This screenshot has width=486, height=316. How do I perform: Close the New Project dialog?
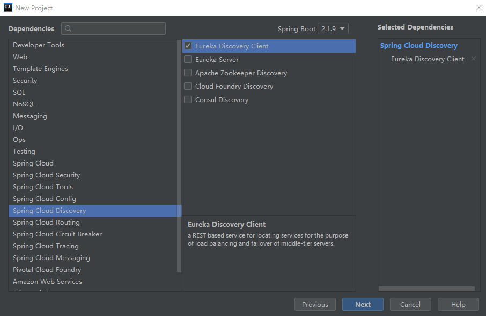pos(478,8)
